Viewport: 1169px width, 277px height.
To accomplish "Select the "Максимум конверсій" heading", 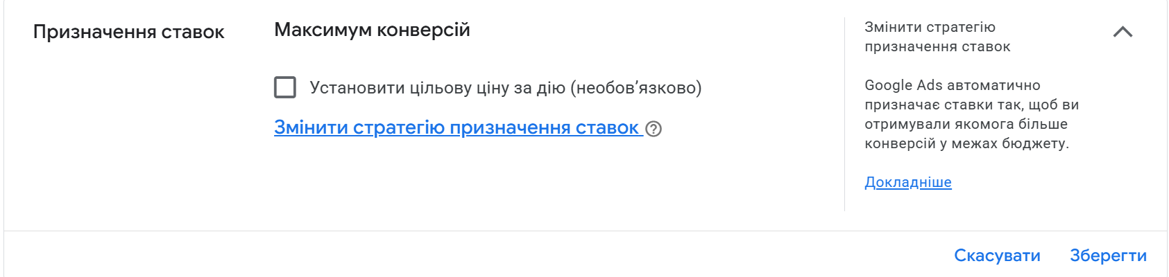I will coord(372,30).
